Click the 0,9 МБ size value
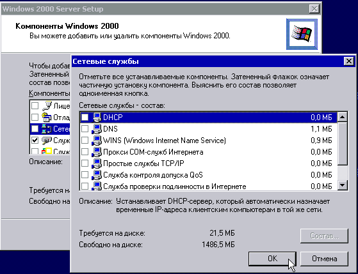This screenshot has height=274, width=358. click(321, 141)
